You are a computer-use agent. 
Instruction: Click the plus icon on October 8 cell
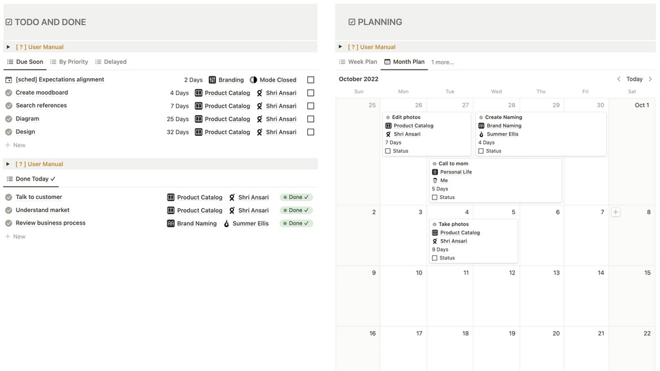click(615, 212)
